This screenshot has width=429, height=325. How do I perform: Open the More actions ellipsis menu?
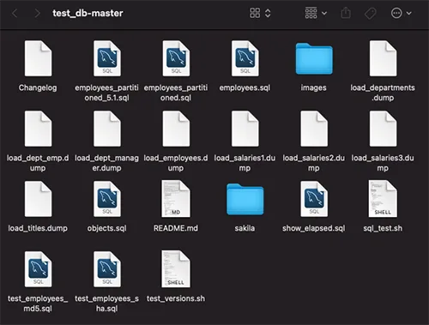click(401, 13)
